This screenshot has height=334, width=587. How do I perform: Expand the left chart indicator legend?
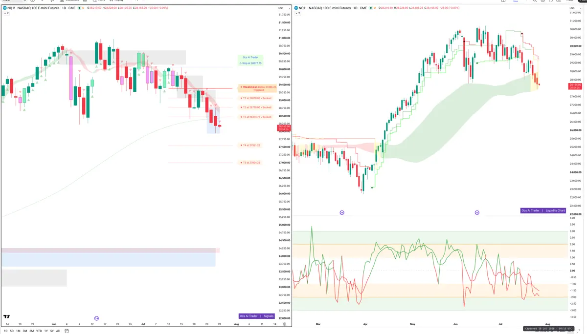coord(6,13)
